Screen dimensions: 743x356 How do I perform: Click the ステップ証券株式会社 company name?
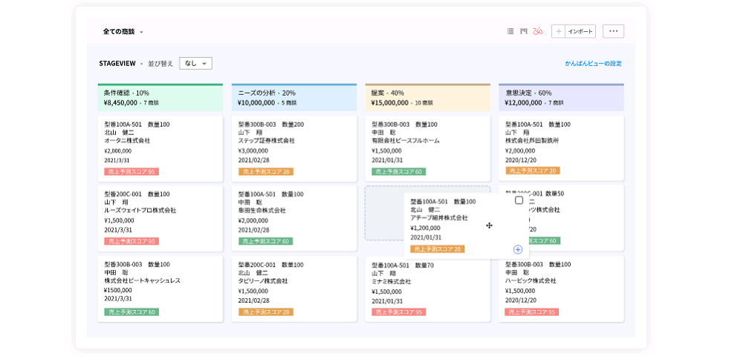coord(266,141)
